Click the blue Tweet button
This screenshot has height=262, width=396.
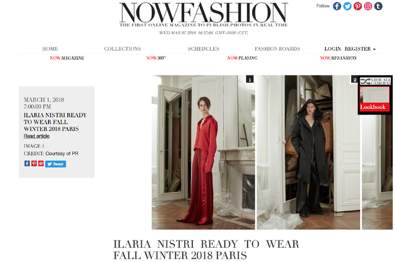tap(56, 164)
